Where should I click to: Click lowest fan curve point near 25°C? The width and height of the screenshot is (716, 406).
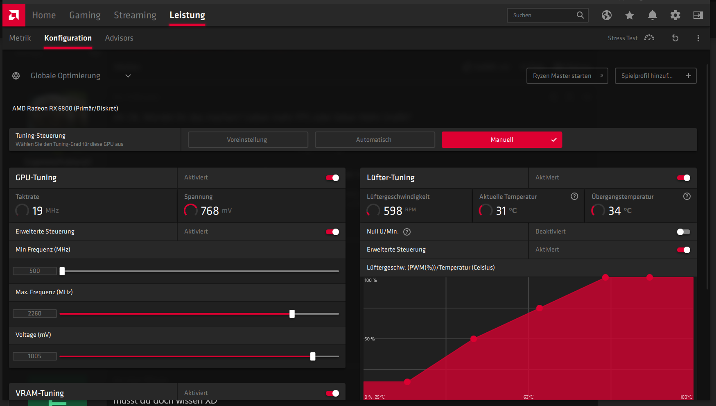[407, 382]
